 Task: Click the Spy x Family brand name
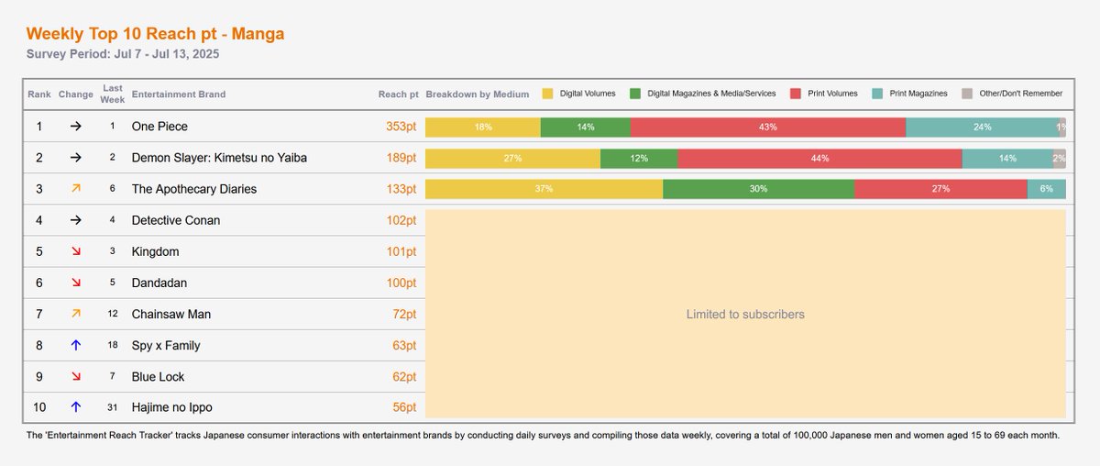coord(166,345)
